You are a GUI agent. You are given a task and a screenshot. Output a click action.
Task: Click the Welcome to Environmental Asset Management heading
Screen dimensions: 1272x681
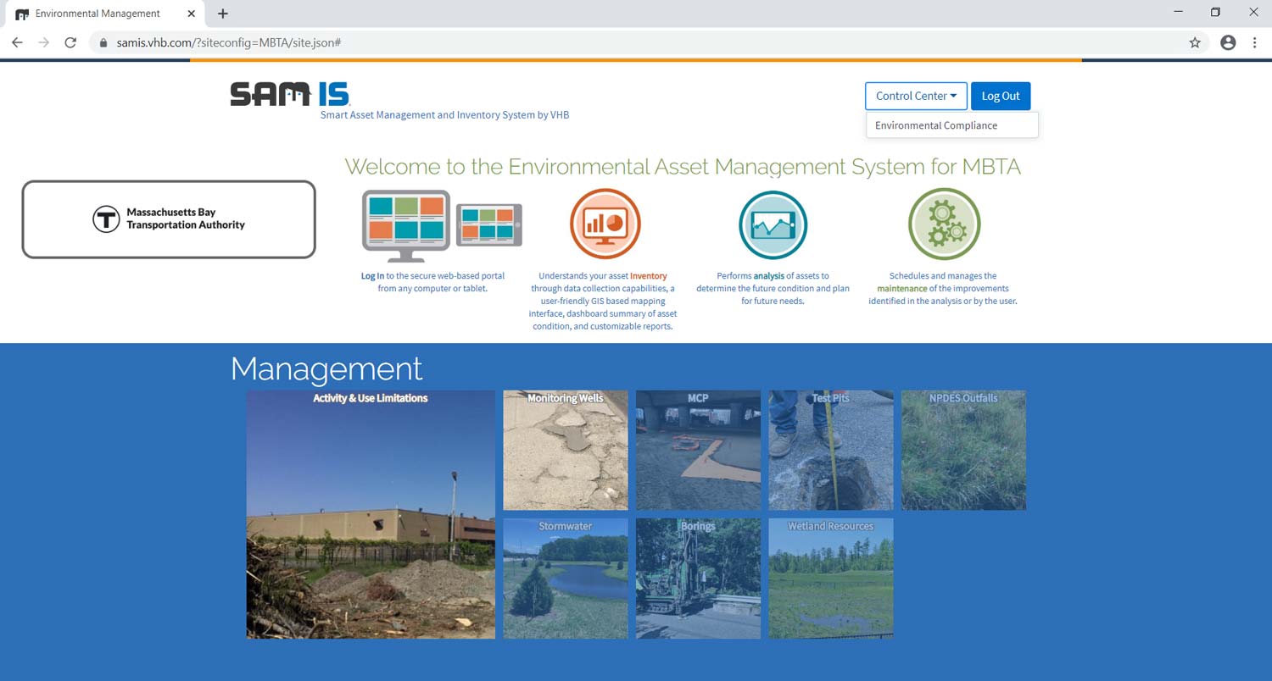(683, 166)
